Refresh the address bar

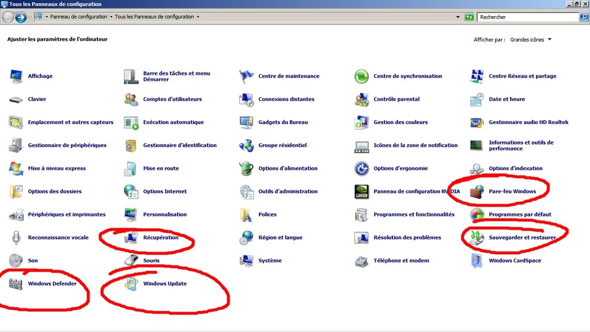[469, 17]
